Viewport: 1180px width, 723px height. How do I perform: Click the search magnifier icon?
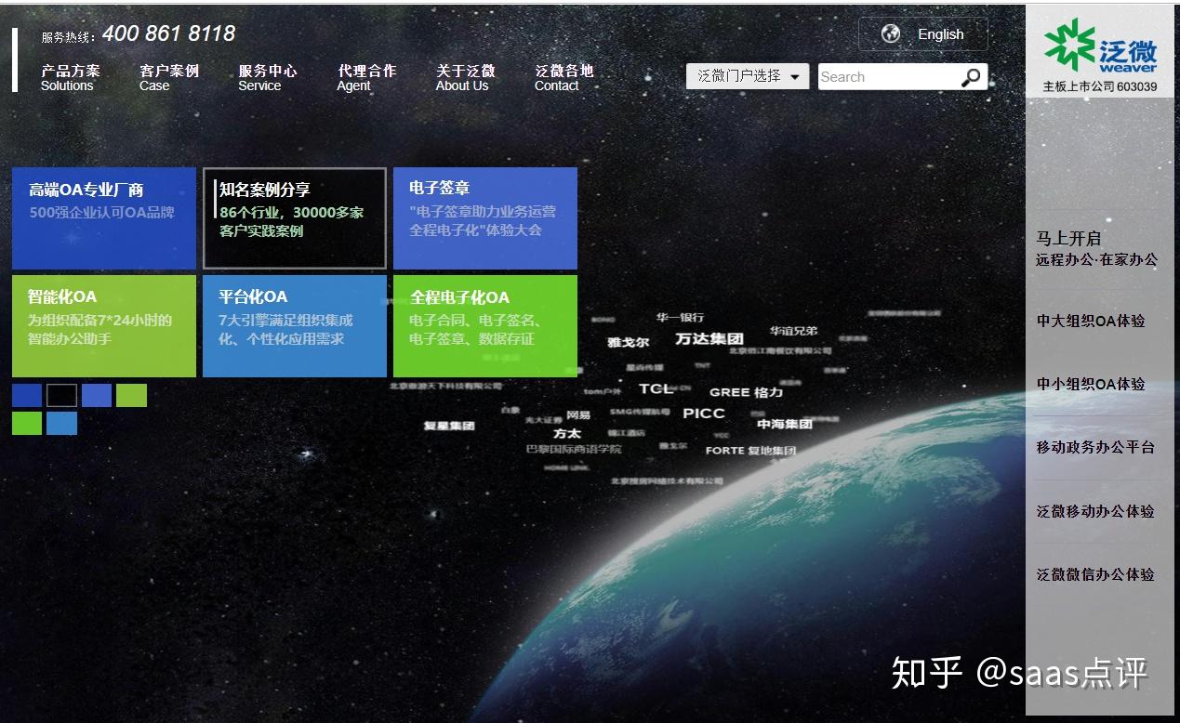click(x=971, y=76)
